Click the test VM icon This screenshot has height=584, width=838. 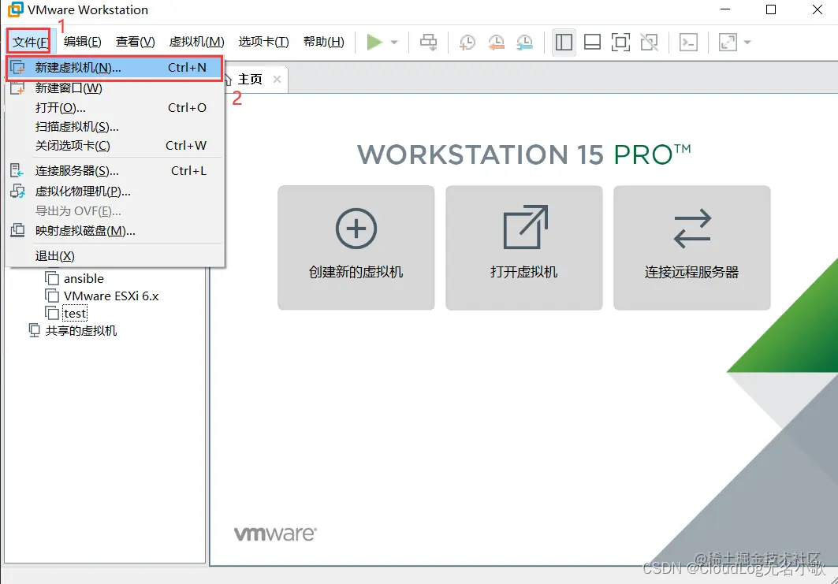52,313
